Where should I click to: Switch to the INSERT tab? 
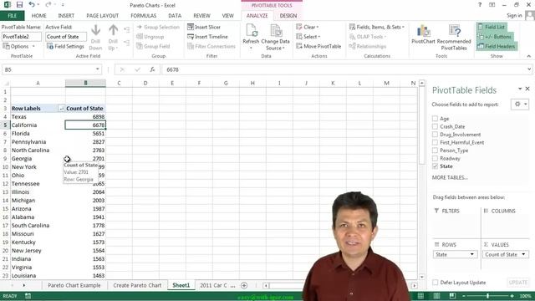(66, 16)
